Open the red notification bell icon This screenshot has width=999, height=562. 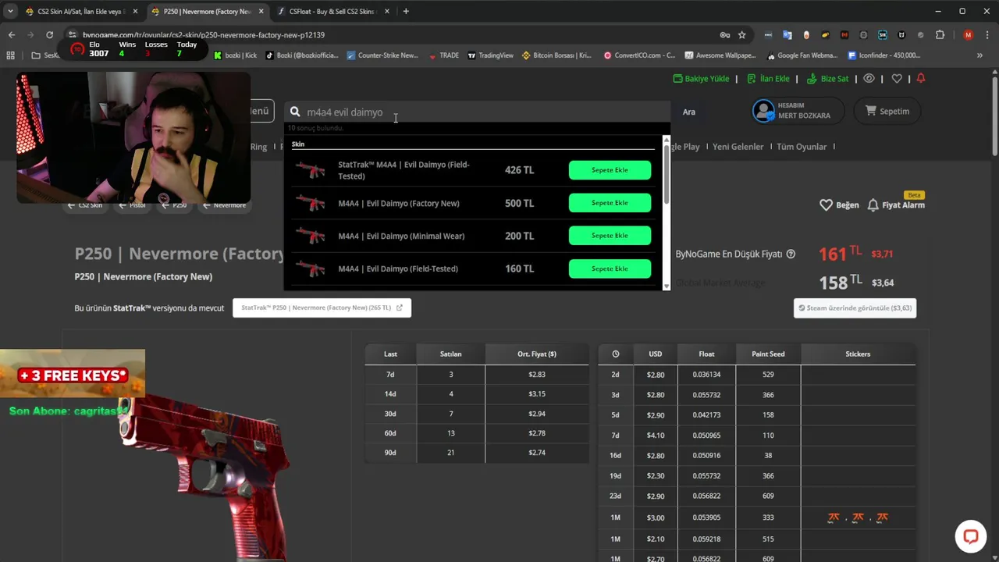click(921, 79)
